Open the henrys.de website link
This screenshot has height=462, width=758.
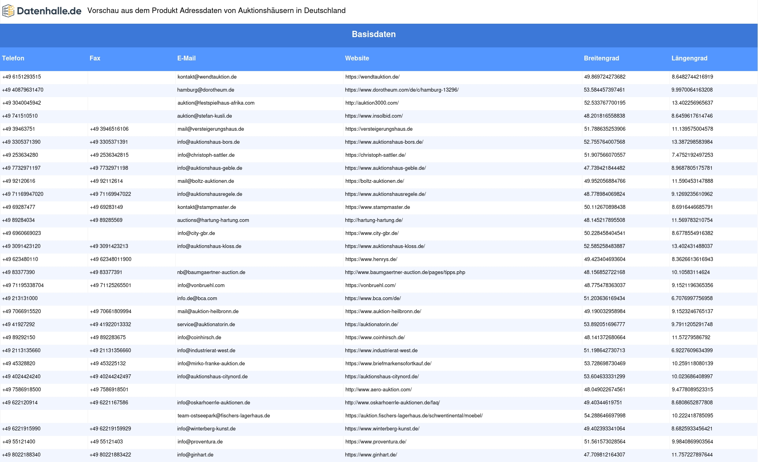(x=371, y=259)
